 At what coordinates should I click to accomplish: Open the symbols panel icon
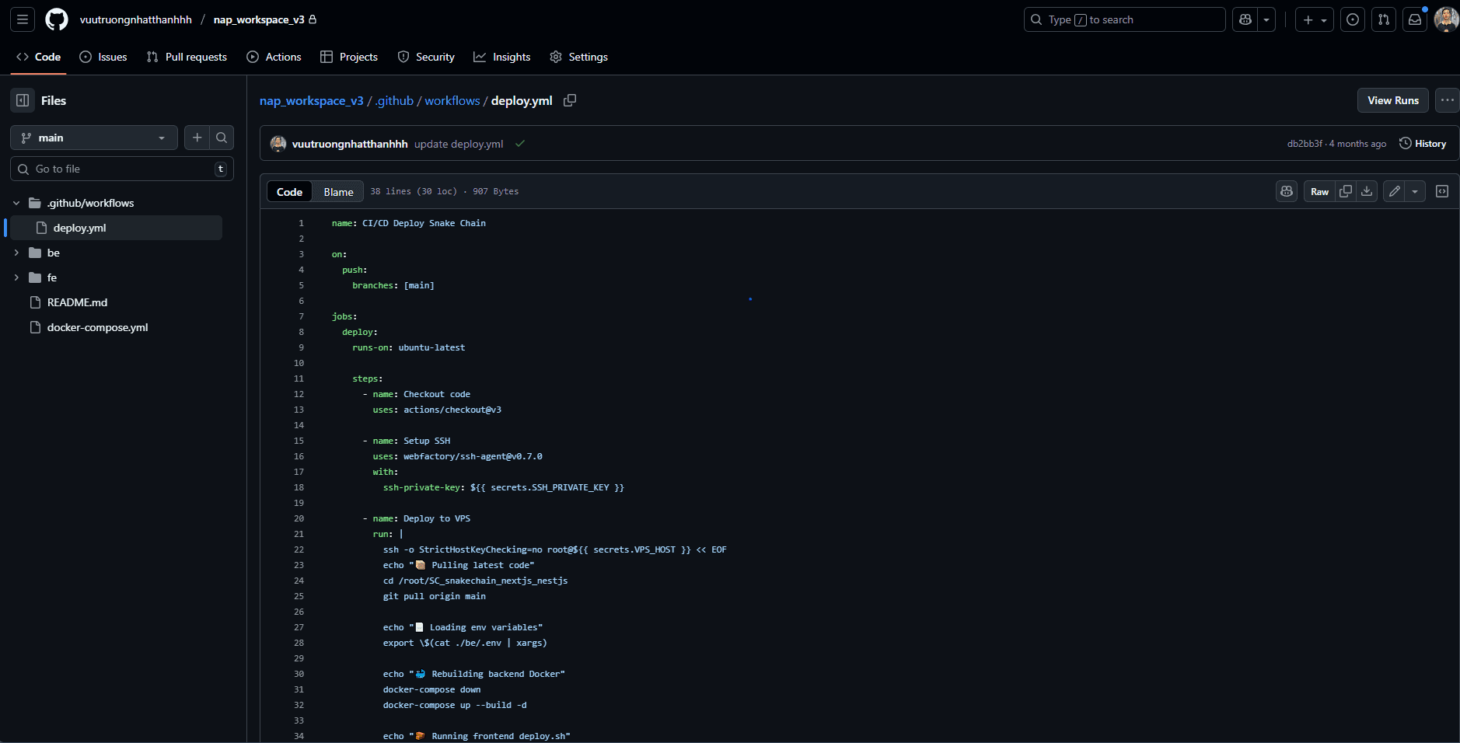coord(1442,191)
